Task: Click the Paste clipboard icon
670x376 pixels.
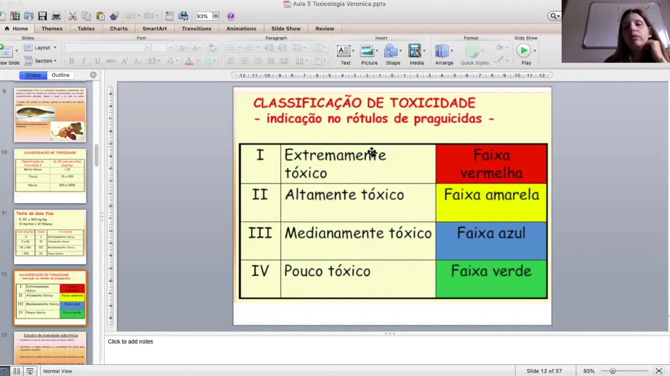Action: [100, 16]
